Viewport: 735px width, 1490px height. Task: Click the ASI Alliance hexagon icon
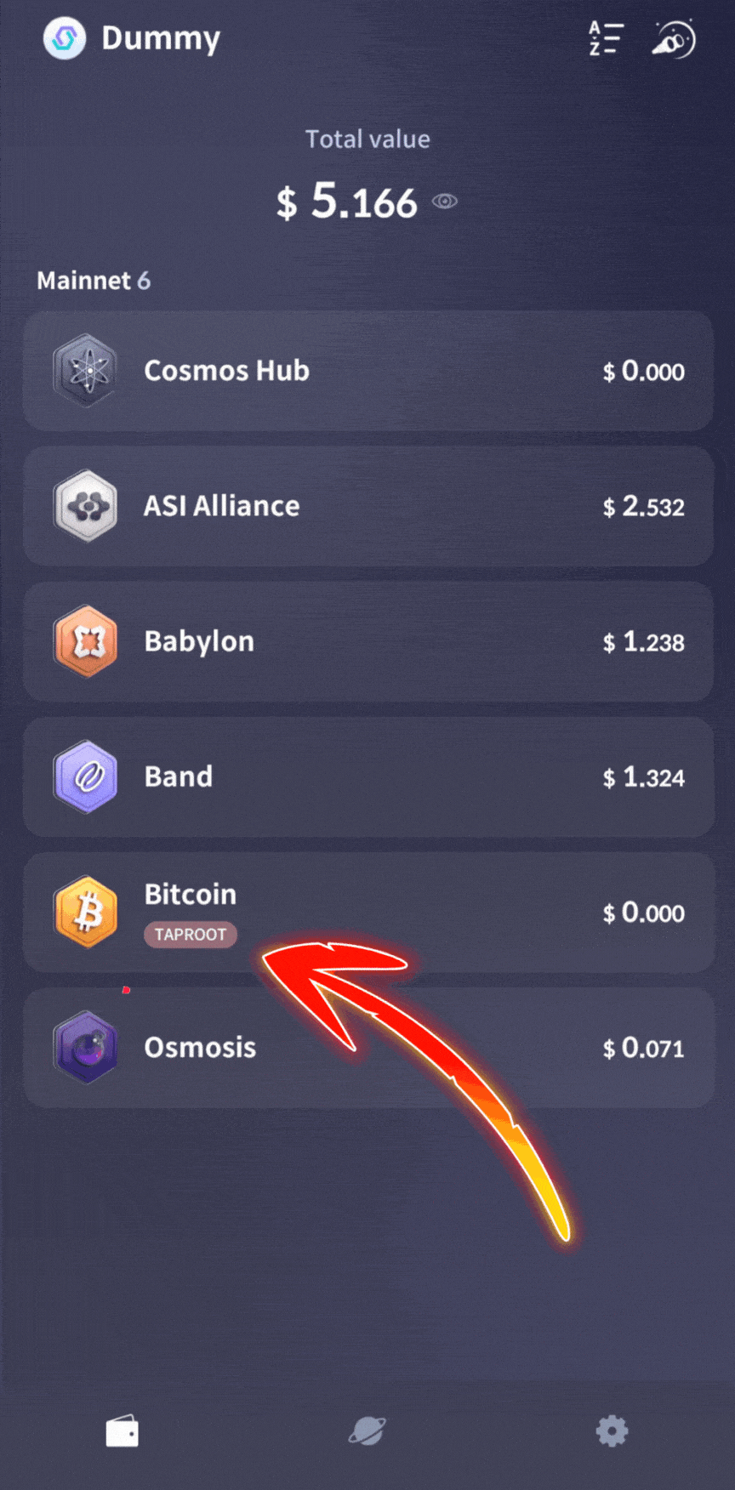(86, 506)
